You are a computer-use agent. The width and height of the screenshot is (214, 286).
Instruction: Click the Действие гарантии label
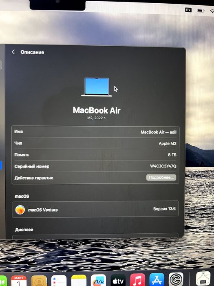pyautogui.click(x=34, y=178)
